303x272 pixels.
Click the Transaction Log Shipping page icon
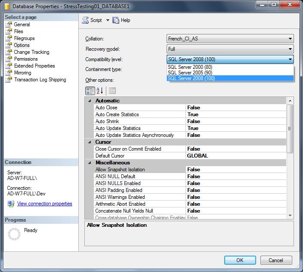click(x=9, y=80)
